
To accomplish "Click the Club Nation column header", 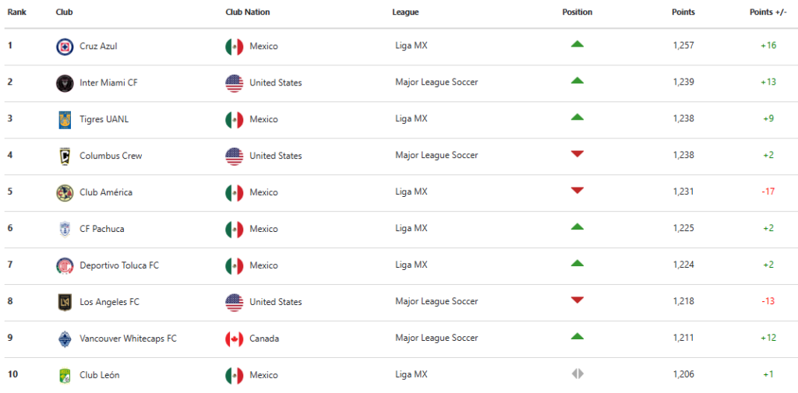I will coord(247,12).
